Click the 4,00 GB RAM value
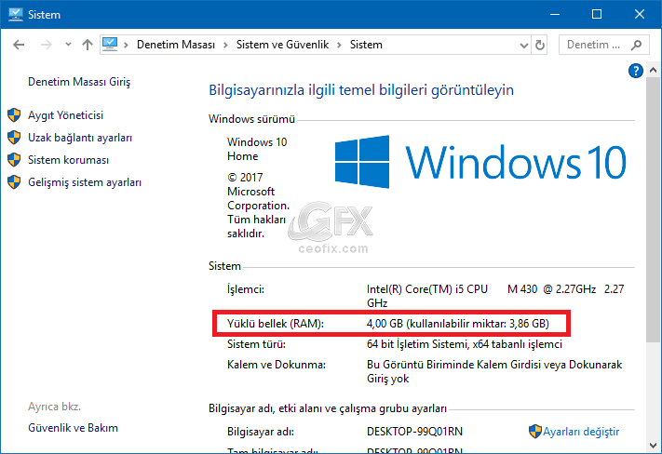662x454 pixels. point(458,324)
